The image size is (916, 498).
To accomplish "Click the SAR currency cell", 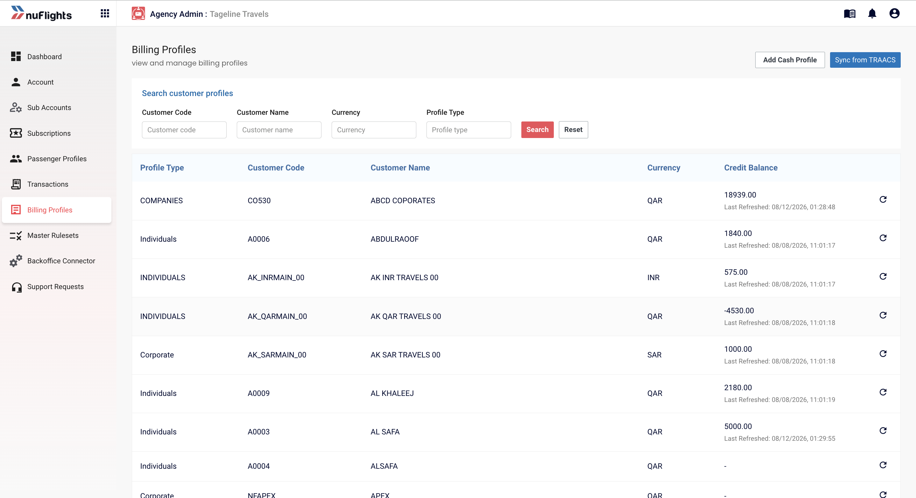I will (654, 355).
